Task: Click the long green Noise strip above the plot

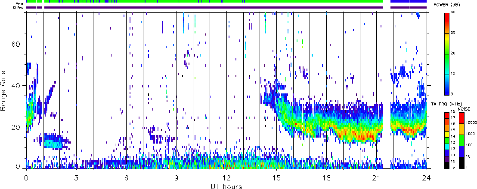Action: 214,2
